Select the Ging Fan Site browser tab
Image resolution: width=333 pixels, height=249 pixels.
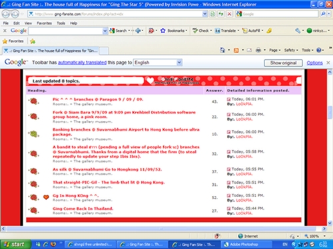[x=51, y=50]
